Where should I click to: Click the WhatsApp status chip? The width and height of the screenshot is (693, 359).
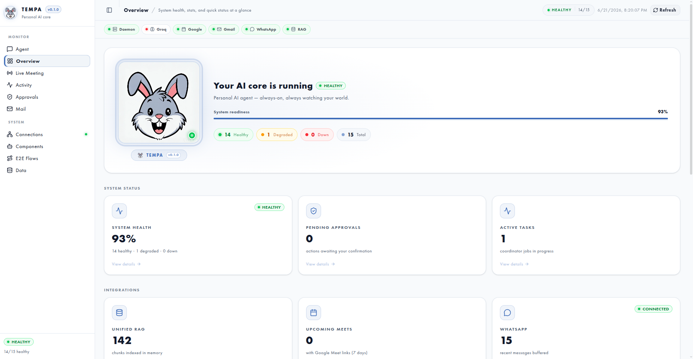point(261,29)
